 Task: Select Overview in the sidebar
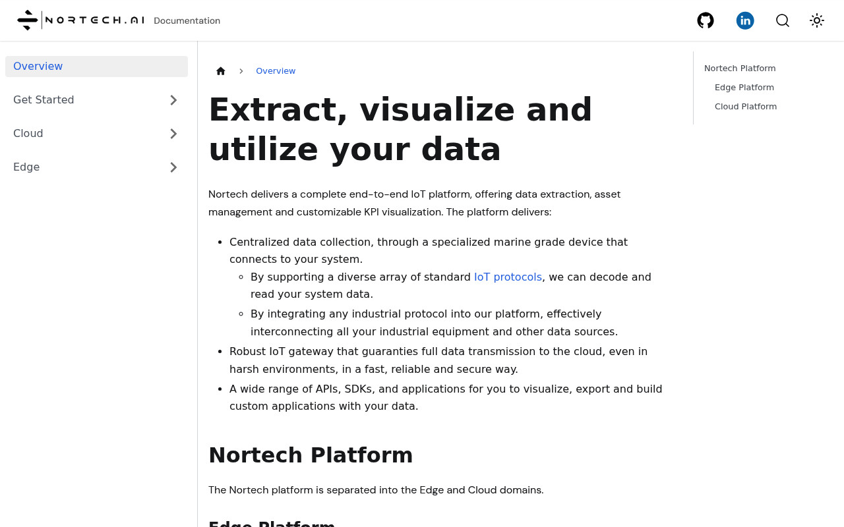[x=96, y=67]
